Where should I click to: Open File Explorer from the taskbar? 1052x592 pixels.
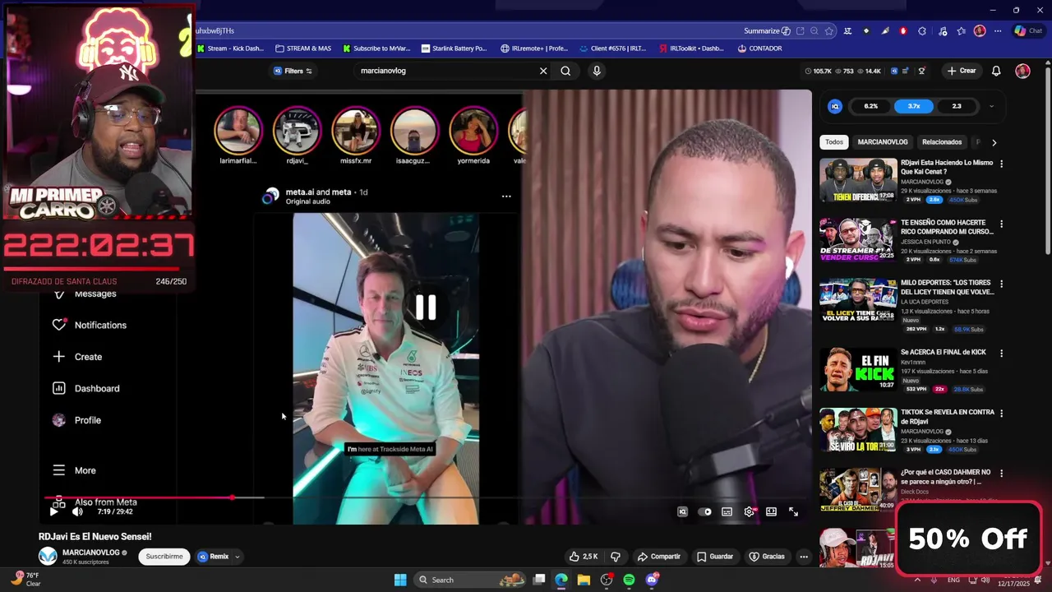point(584,580)
